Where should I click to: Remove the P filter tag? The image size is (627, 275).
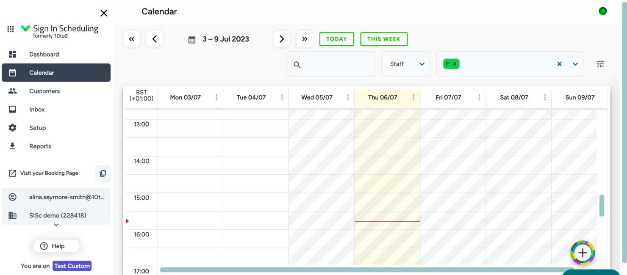click(x=455, y=63)
